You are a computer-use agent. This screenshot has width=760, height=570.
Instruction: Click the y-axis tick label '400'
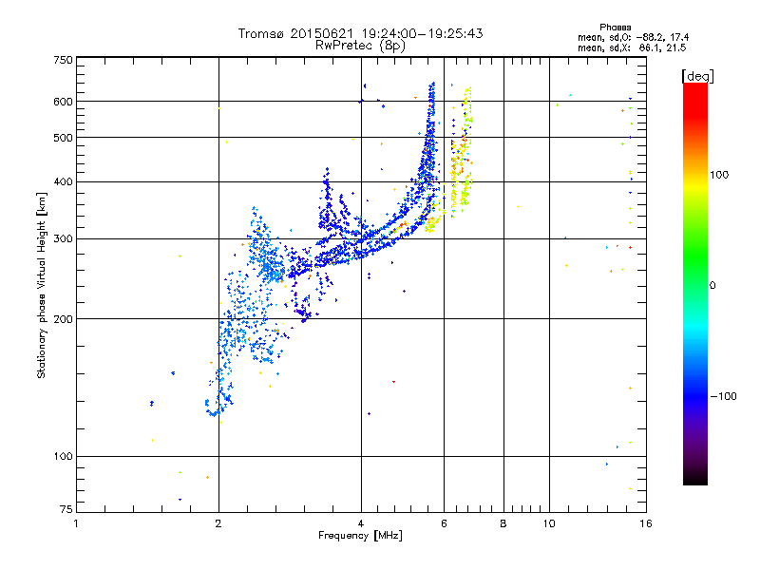63,181
